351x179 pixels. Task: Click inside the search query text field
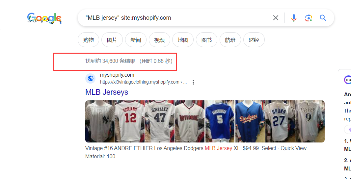[175, 18]
